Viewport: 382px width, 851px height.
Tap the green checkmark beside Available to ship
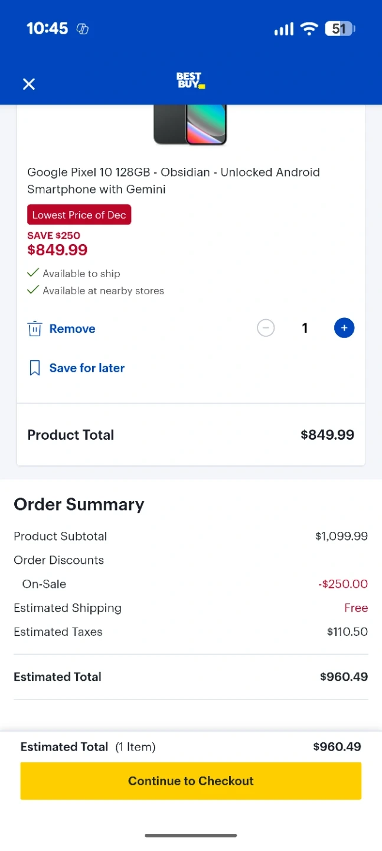pyautogui.click(x=33, y=273)
